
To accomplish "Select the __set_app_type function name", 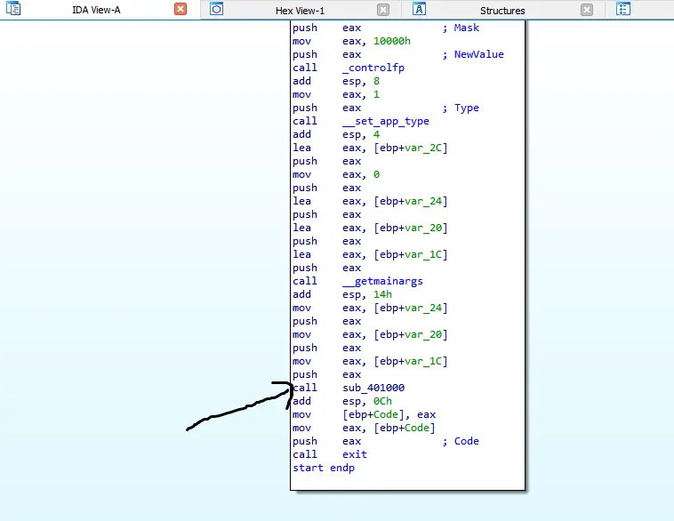I will 386,121.
